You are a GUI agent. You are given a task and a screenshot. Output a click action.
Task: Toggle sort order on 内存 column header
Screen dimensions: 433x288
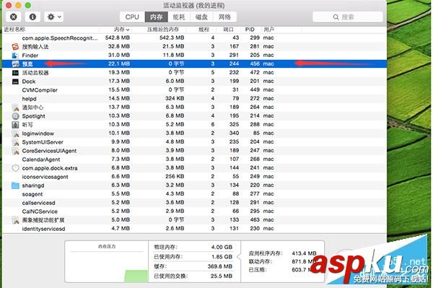click(122, 30)
